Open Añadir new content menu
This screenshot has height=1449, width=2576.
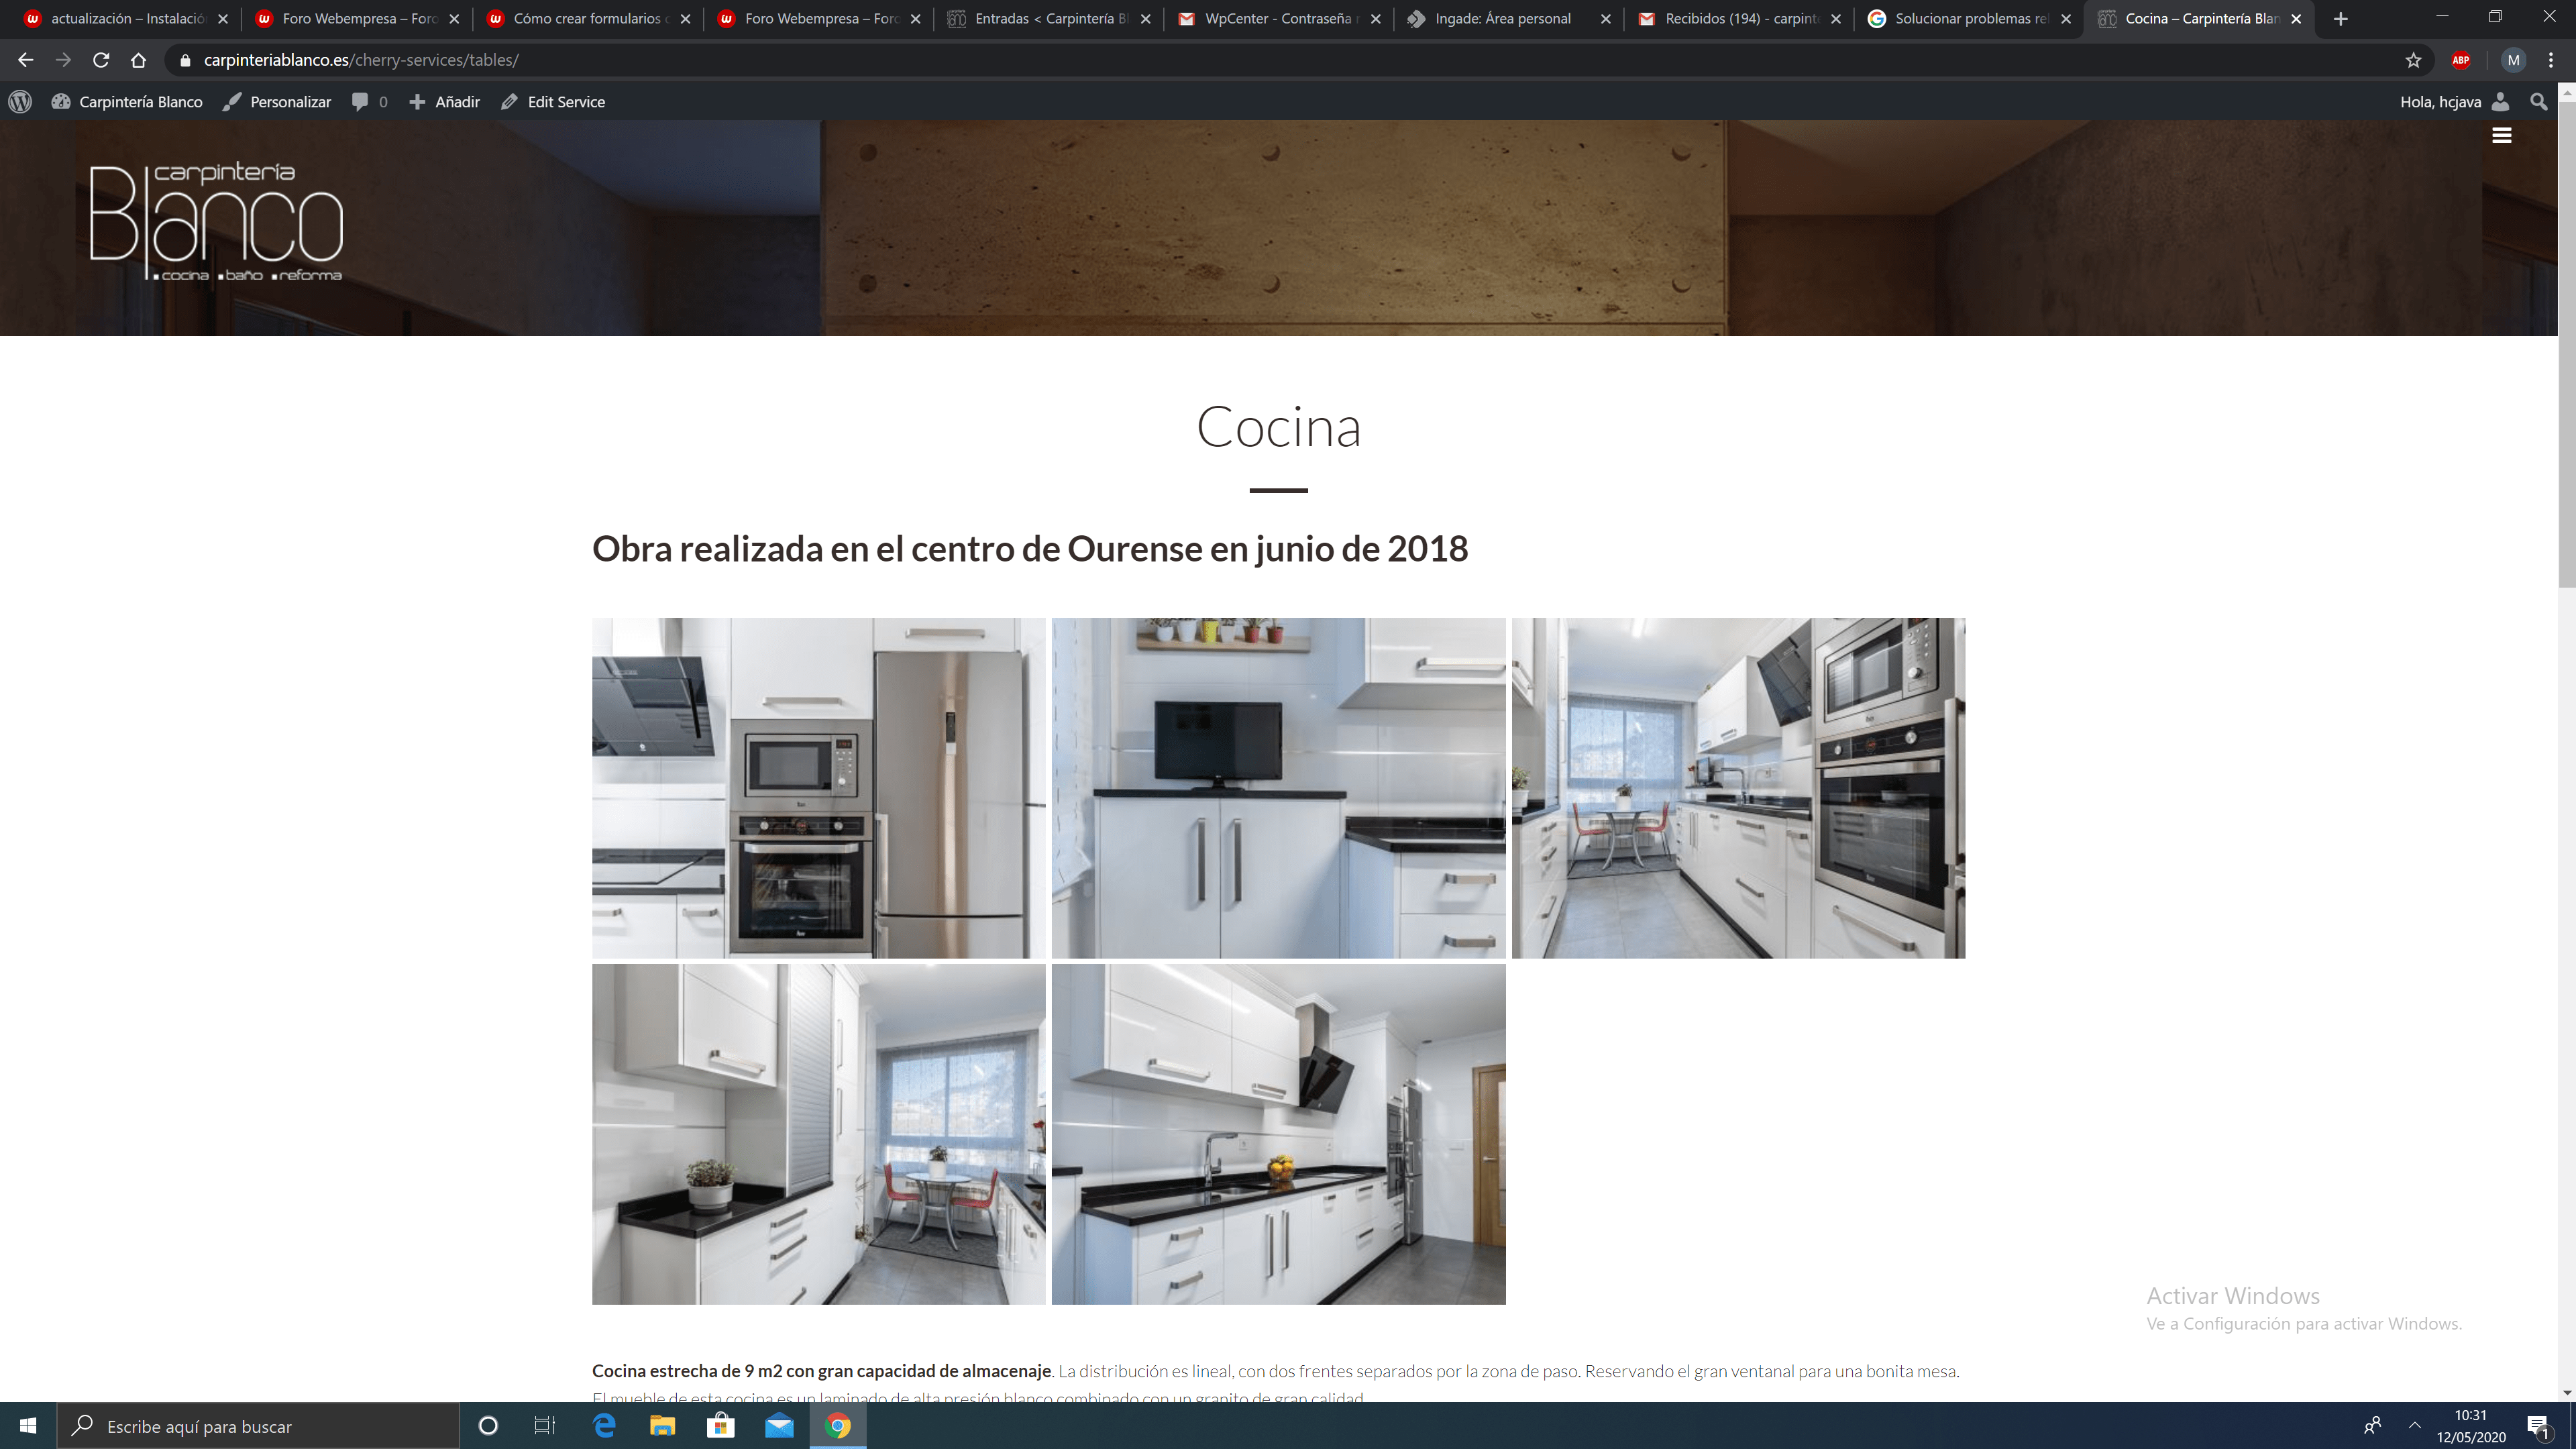[x=445, y=102]
